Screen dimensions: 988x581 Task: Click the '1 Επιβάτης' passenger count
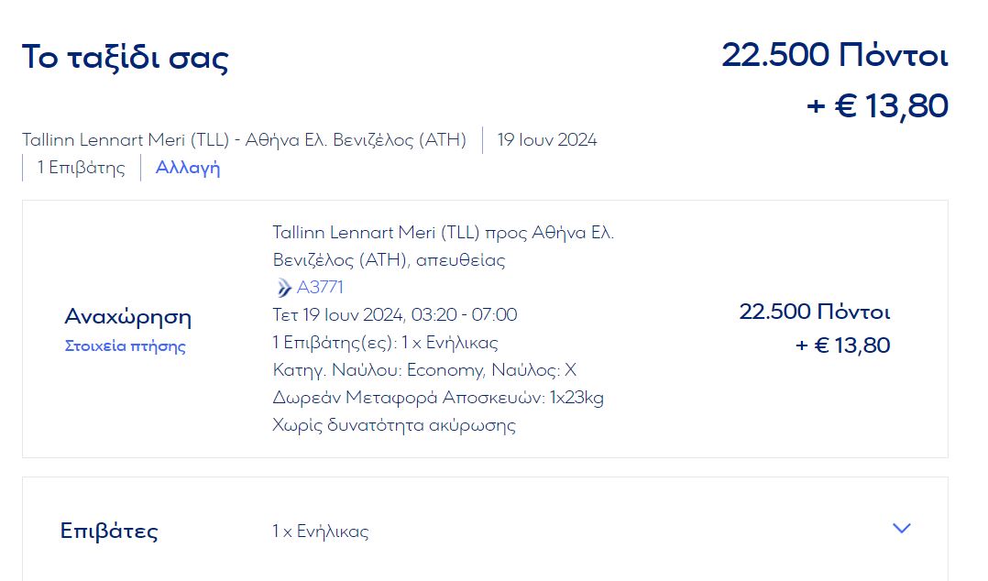click(x=82, y=168)
